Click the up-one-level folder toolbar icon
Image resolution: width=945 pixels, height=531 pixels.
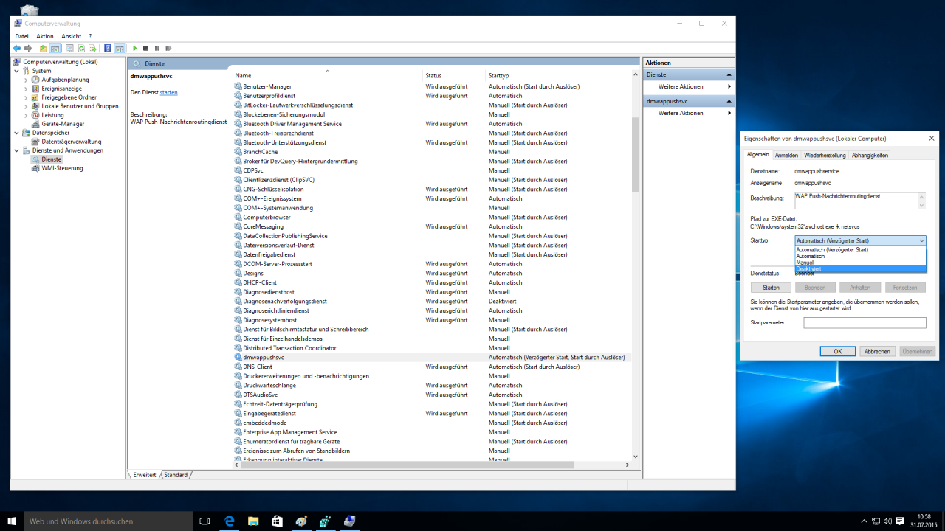44,48
